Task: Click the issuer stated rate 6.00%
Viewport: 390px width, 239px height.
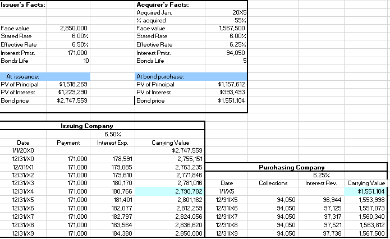Action: click(x=80, y=36)
